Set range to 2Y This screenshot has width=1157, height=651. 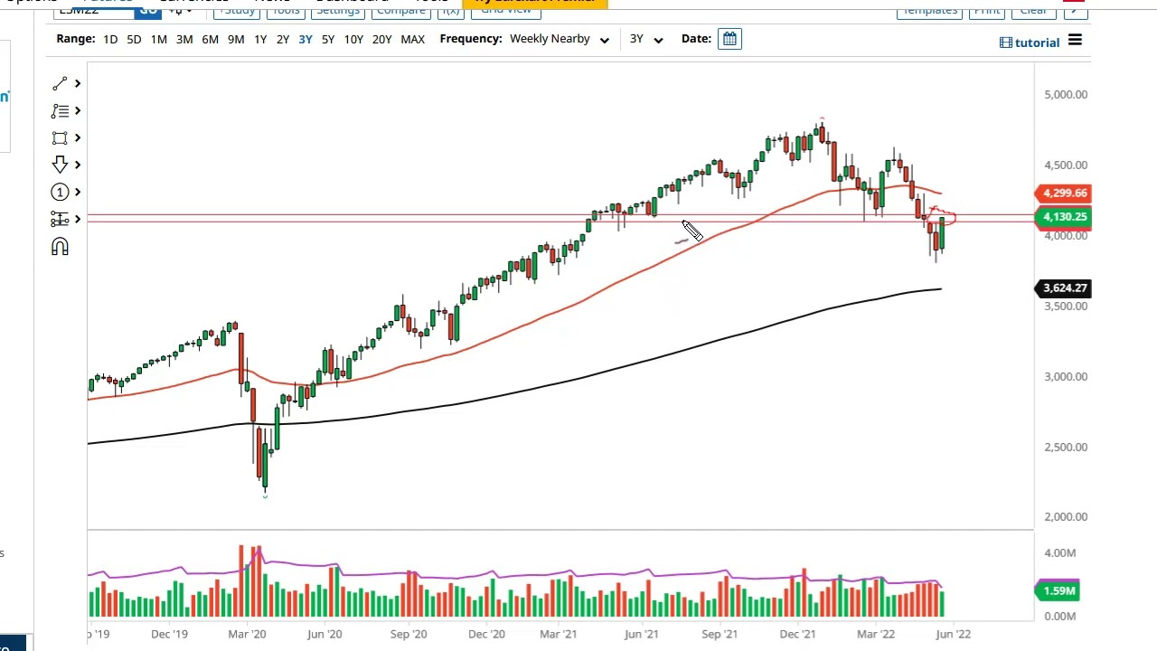(x=283, y=39)
